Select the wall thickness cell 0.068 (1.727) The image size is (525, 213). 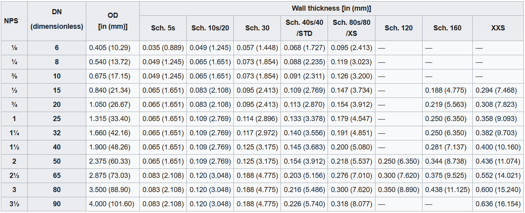304,48
